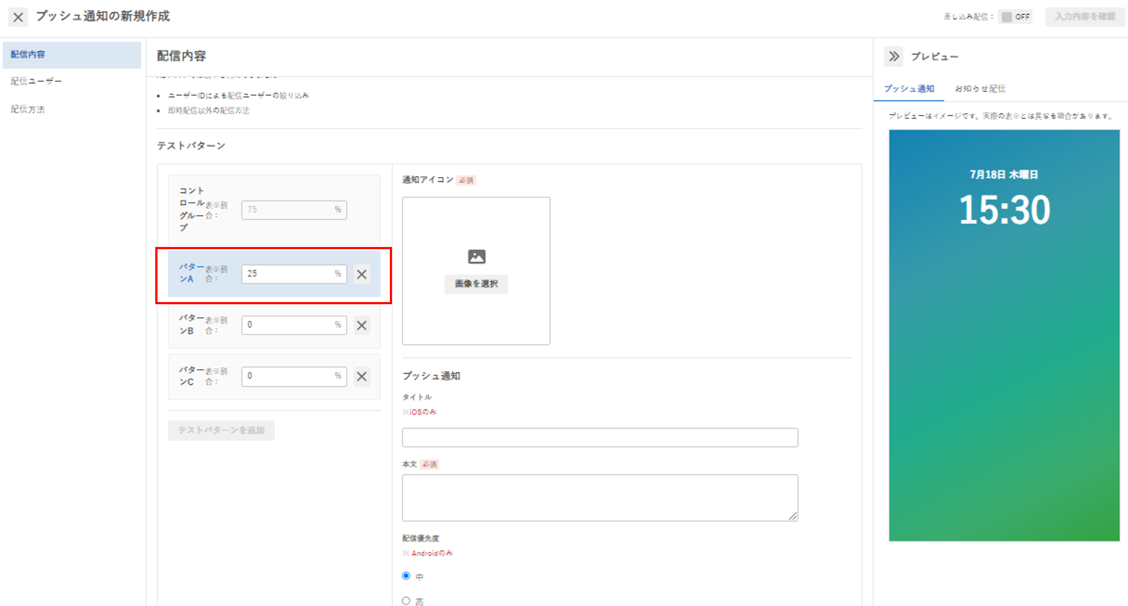
Task: Click the 本文 field label
Action: (409, 464)
